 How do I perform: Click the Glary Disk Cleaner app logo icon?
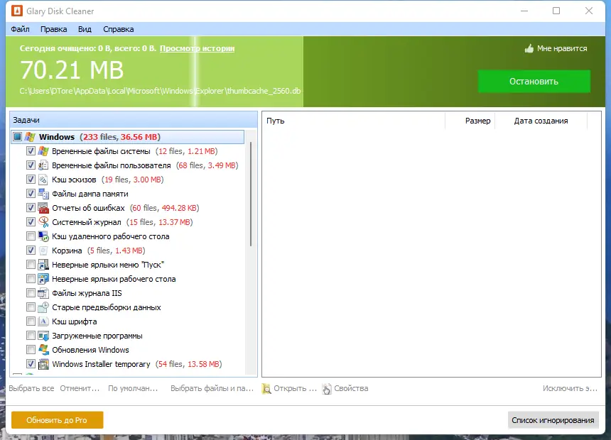17,11
